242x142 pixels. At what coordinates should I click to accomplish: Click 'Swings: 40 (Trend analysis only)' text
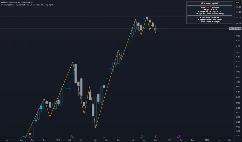click(210, 13)
